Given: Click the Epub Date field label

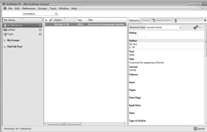Looking at the screenshot, I should [135, 105].
